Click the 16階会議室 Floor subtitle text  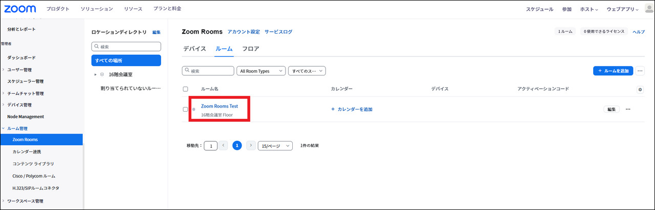tap(217, 115)
